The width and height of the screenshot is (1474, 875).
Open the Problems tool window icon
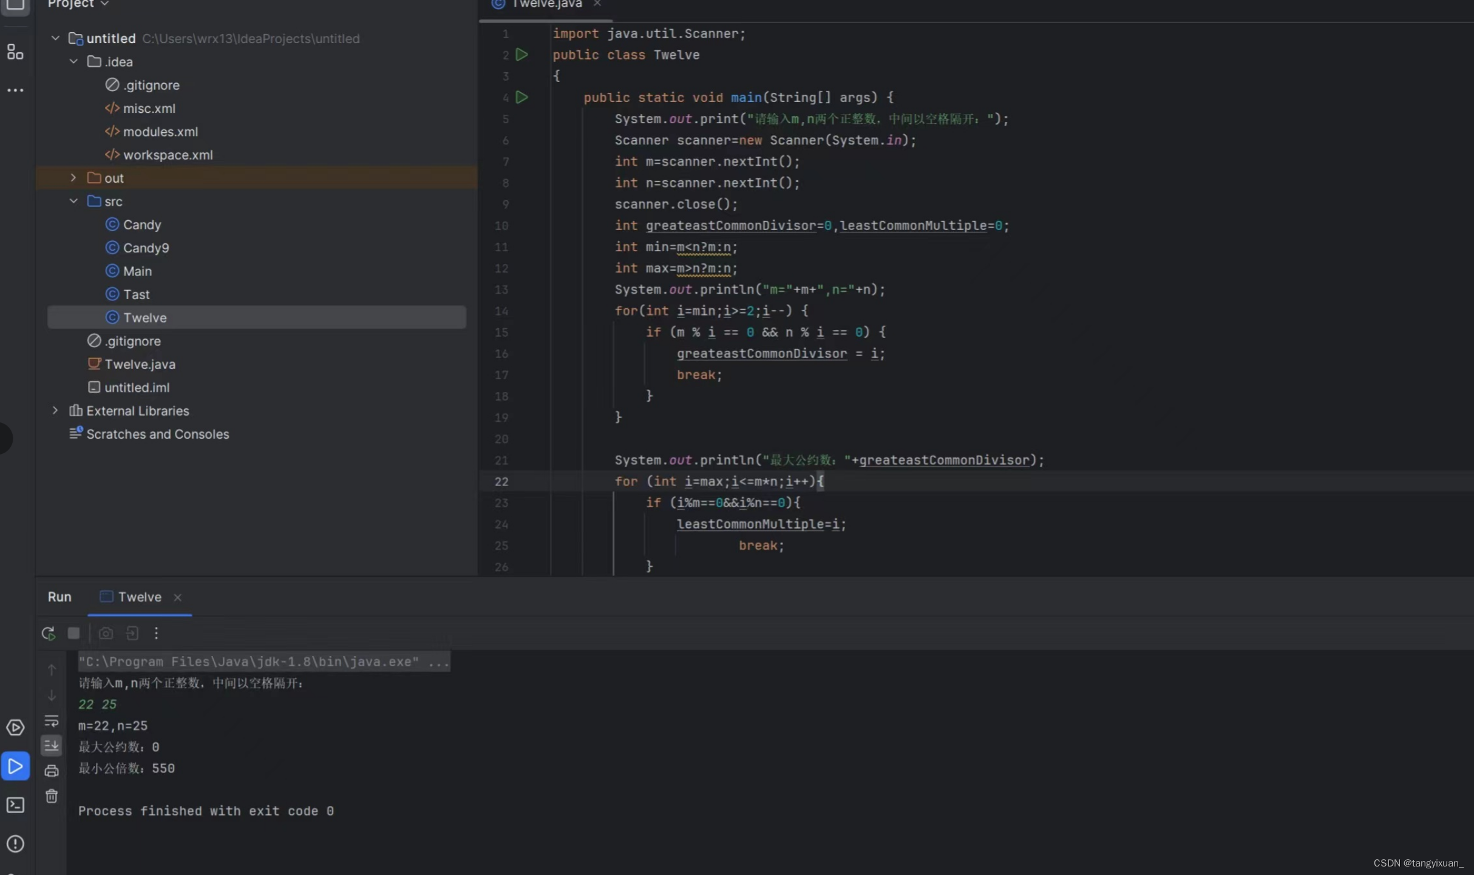pos(15,843)
